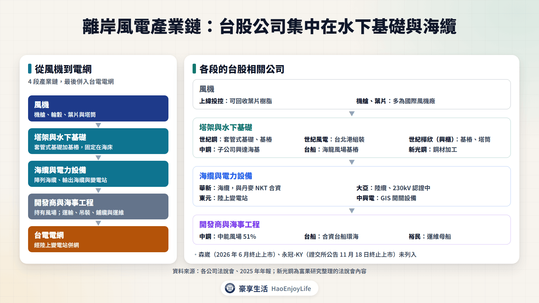The width and height of the screenshot is (539, 303).
Task: Click the entry 中鋼：子公司興達海基
Action: [x=229, y=150]
